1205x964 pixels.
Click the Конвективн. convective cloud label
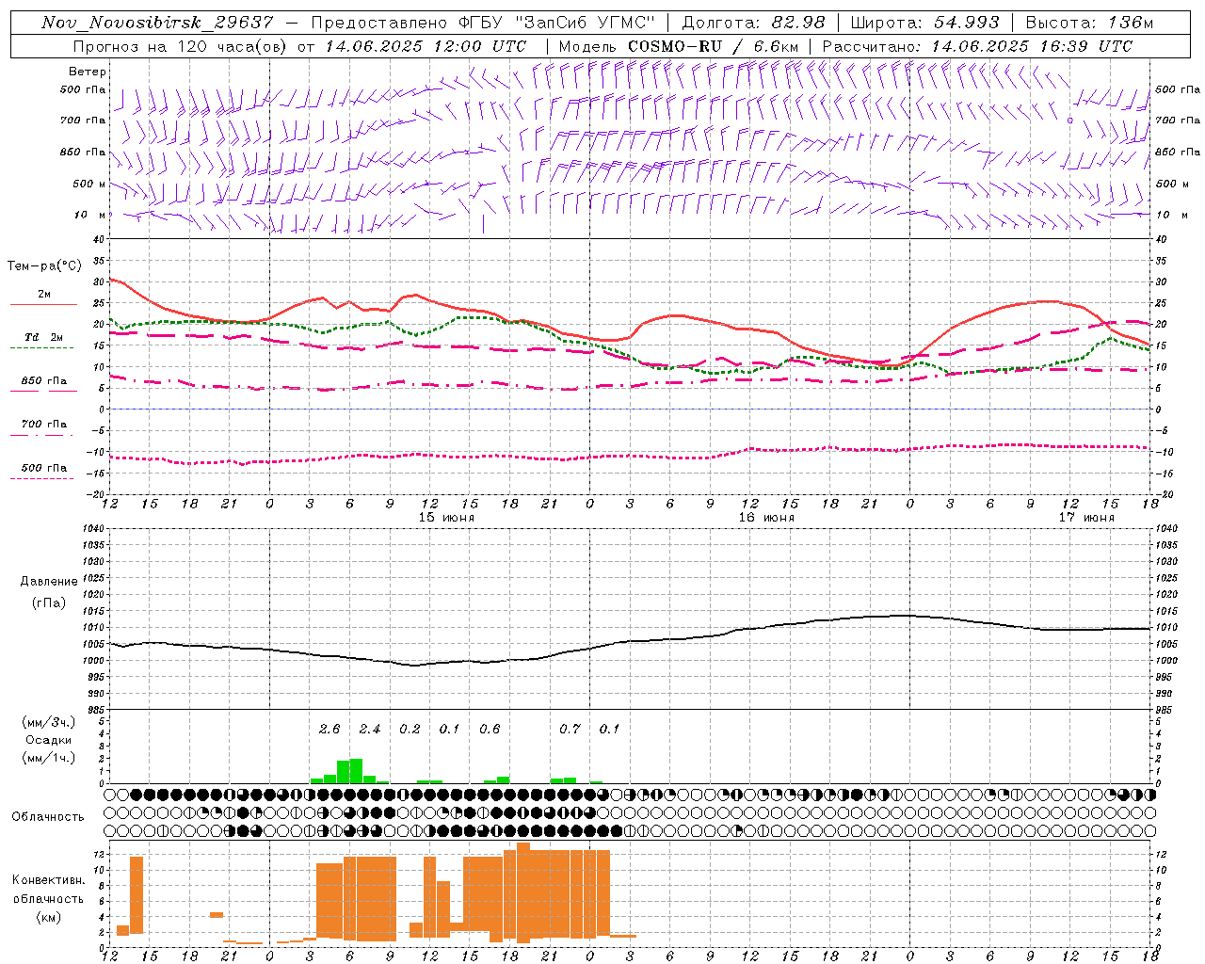48,880
